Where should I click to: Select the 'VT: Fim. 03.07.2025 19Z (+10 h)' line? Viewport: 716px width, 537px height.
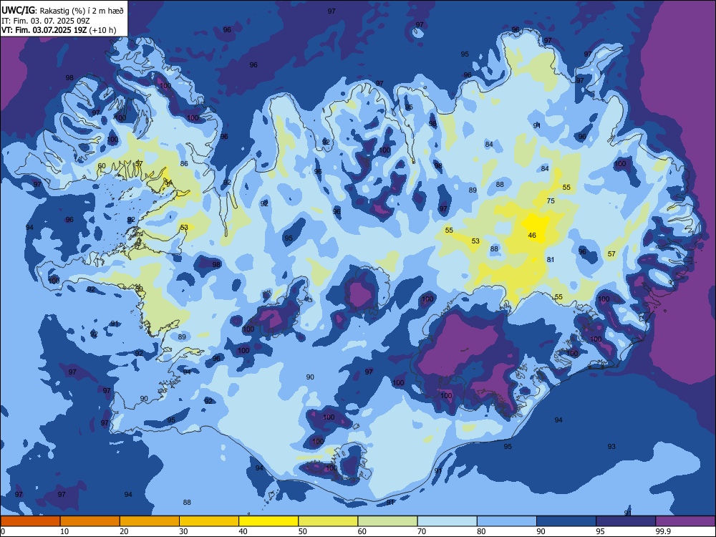59,30
